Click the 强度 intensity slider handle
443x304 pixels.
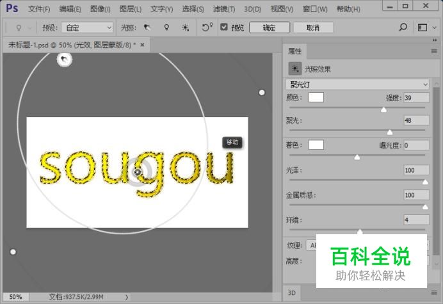(383, 109)
